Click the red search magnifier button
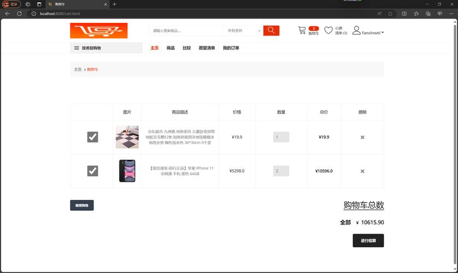458x273 pixels. [271, 31]
